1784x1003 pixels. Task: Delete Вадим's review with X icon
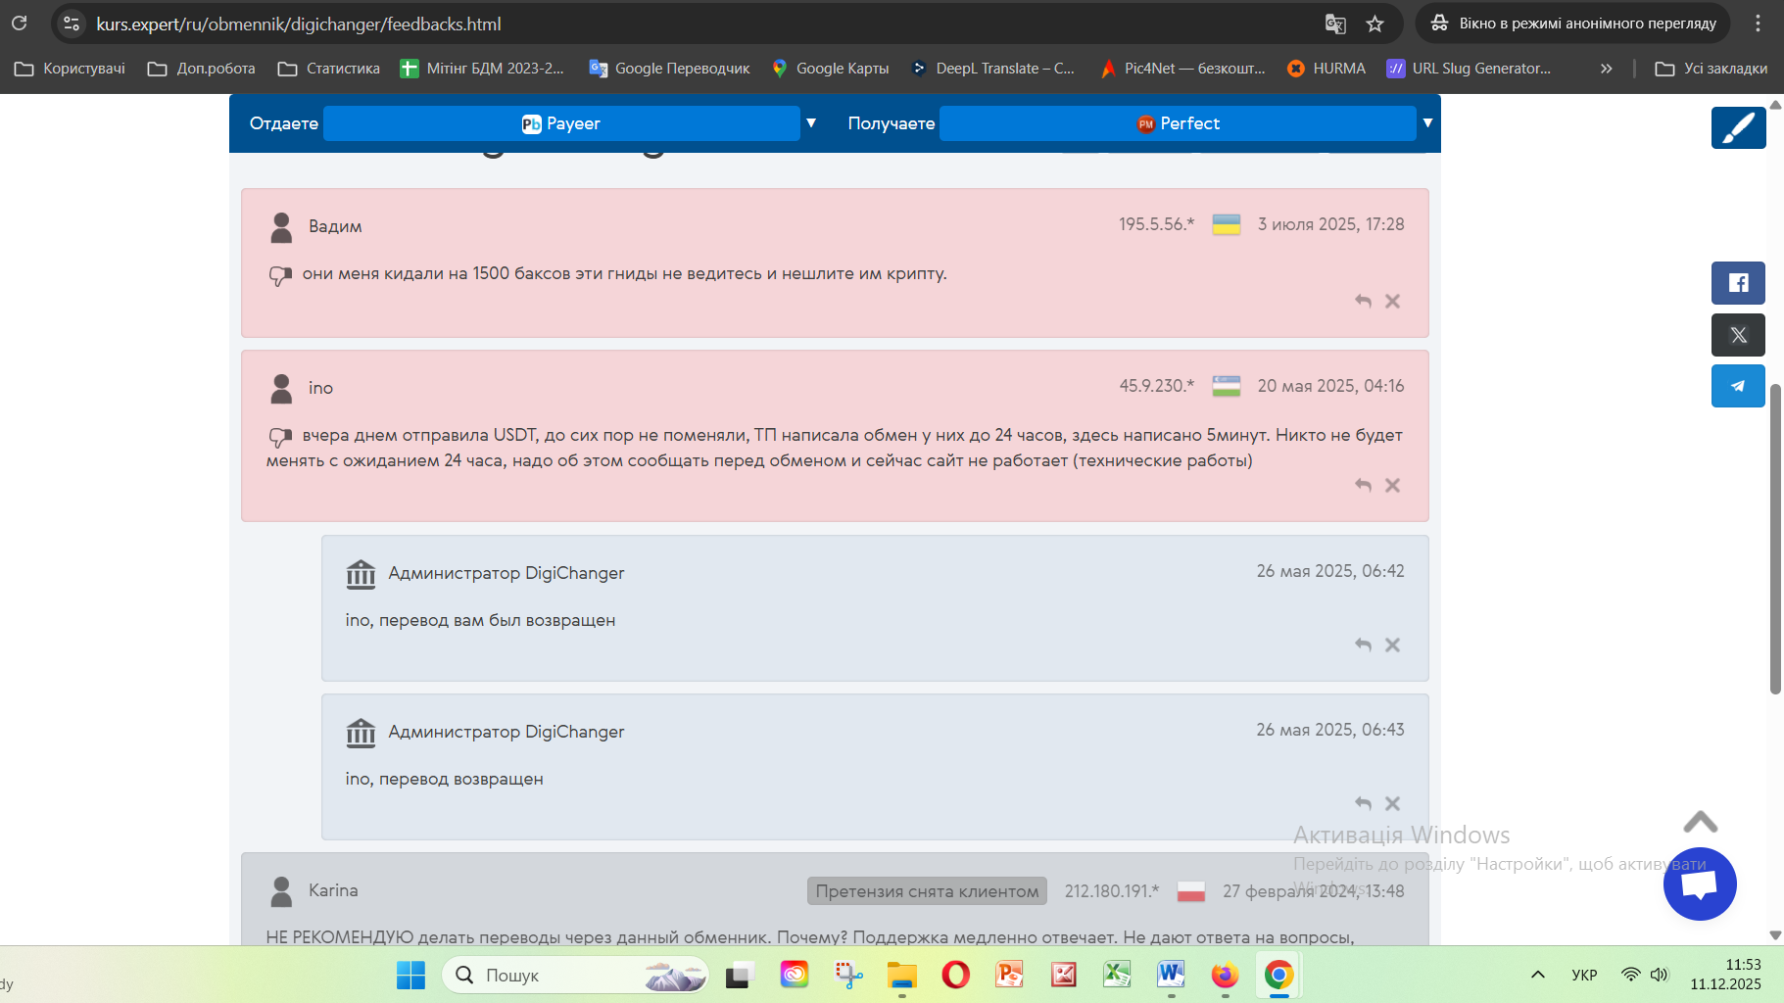pyautogui.click(x=1392, y=301)
